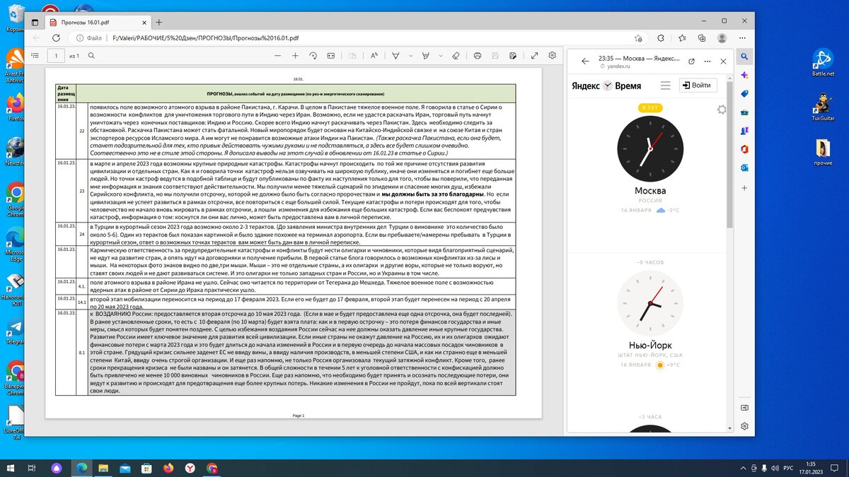
Task: Open sidebar pane more options
Action: pyautogui.click(x=707, y=61)
